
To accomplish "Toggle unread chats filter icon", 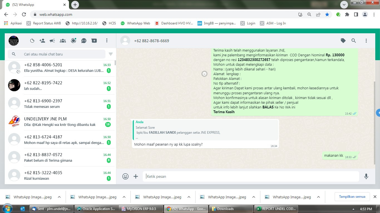I will pos(111,54).
